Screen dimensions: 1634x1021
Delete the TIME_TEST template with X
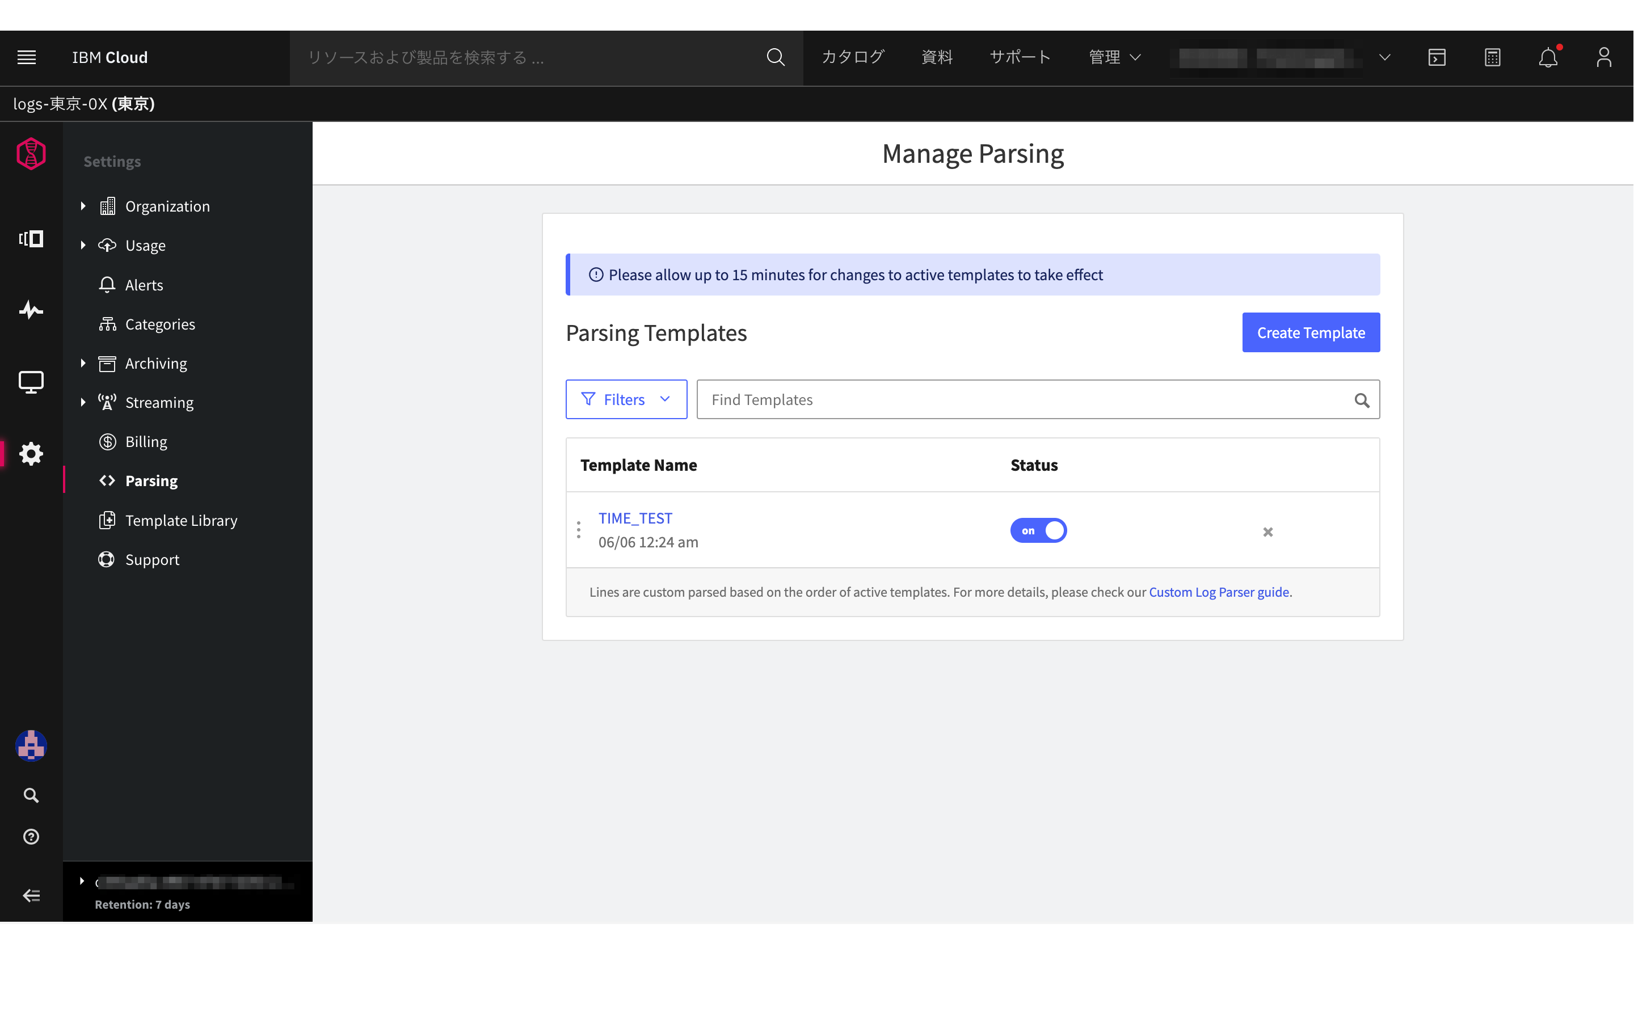[x=1267, y=532]
